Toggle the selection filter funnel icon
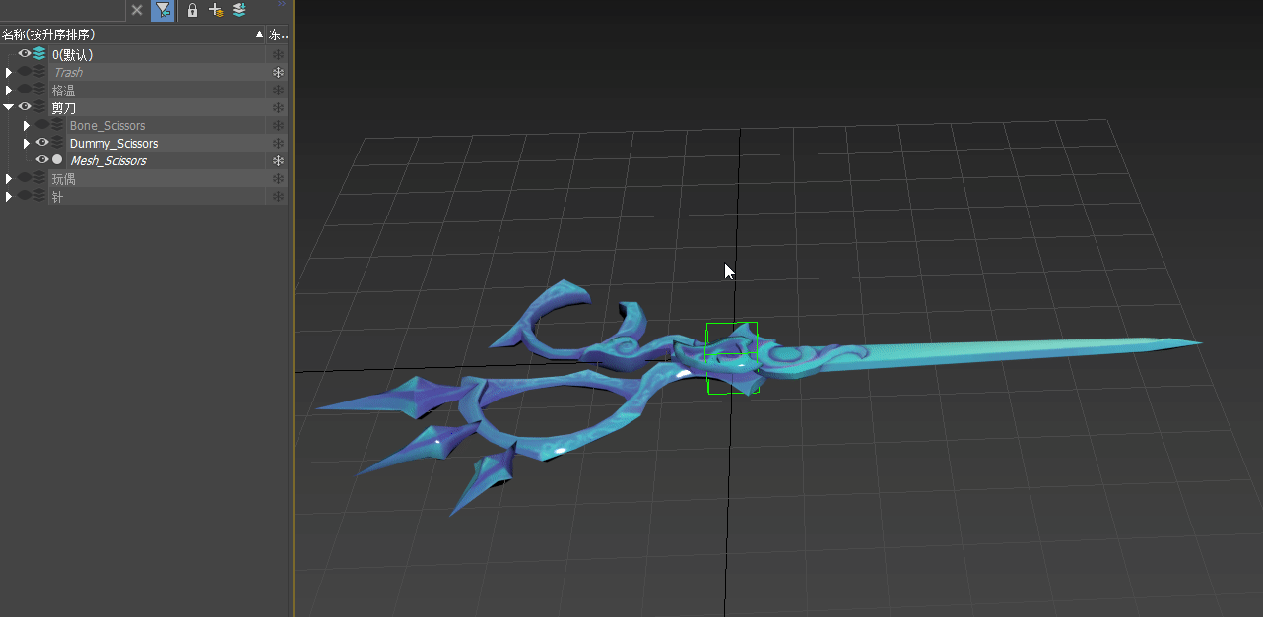 163,10
